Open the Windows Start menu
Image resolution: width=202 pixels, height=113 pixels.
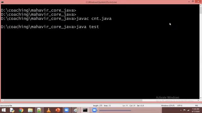point(3,110)
